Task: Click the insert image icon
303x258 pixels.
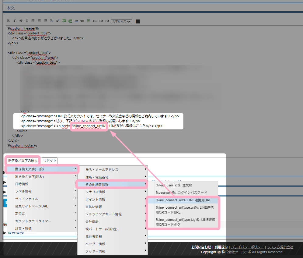Action: coord(88,21)
